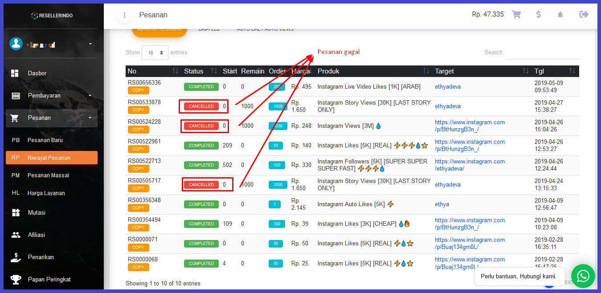Viewport: 601px width, 293px height.
Task: Click the logout arrow icon
Action: pyautogui.click(x=584, y=14)
